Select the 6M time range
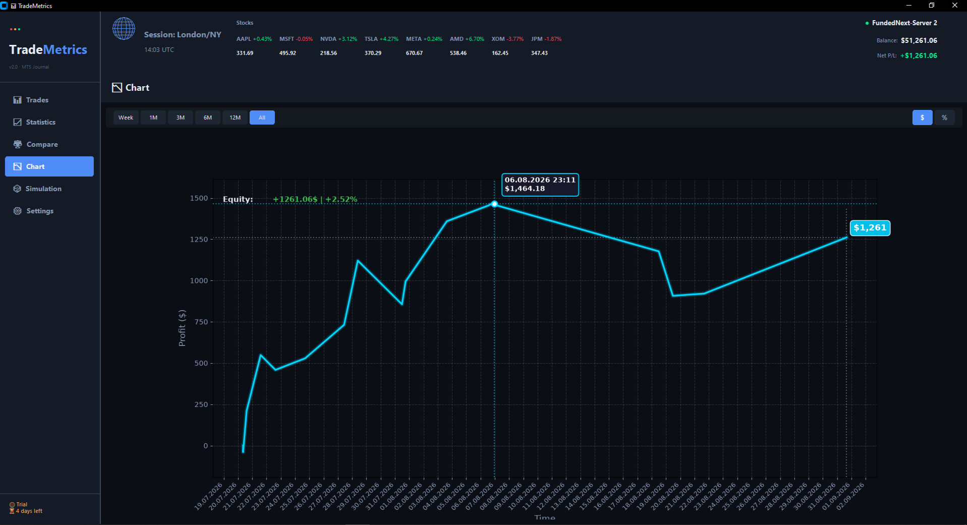The height and width of the screenshot is (525, 967). (208, 118)
